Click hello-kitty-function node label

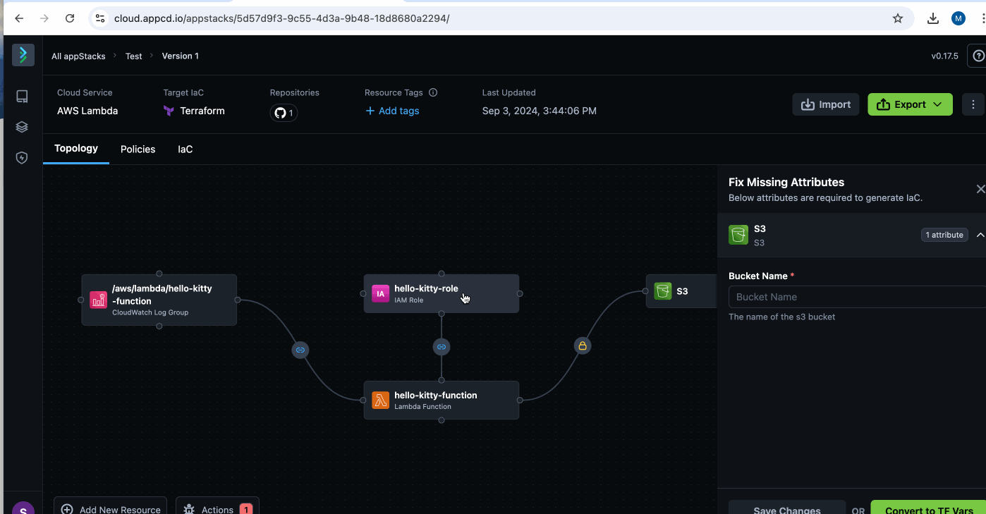[x=436, y=396]
